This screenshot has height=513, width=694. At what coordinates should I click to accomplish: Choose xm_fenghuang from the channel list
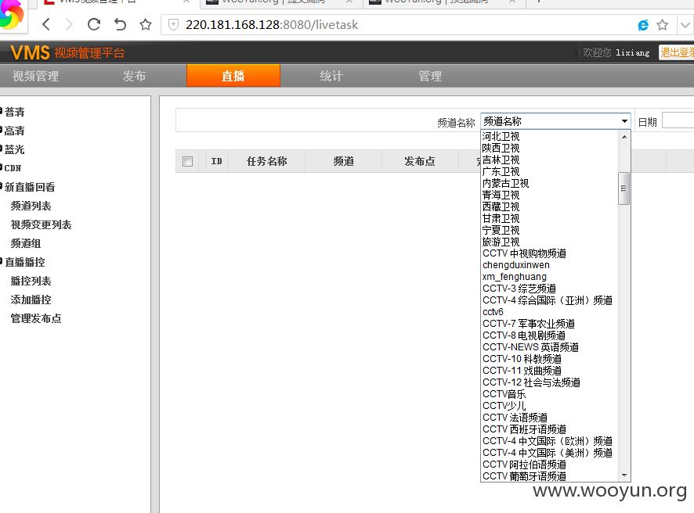pos(549,277)
